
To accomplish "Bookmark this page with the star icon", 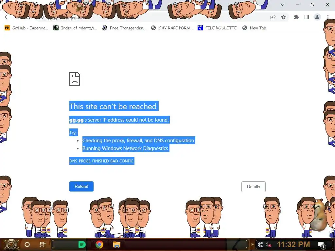I will click(283, 17).
